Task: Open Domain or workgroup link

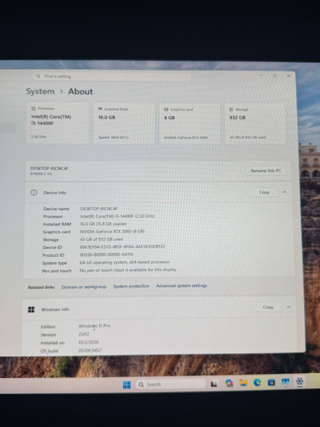Action: coord(84,287)
